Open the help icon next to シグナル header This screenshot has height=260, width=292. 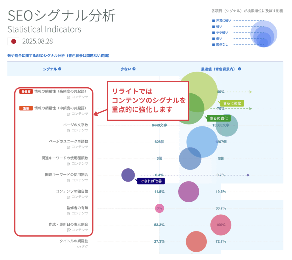(x=59, y=69)
